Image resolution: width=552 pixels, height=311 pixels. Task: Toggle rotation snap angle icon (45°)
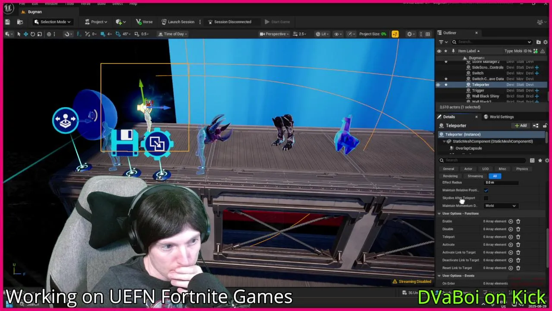(x=118, y=34)
